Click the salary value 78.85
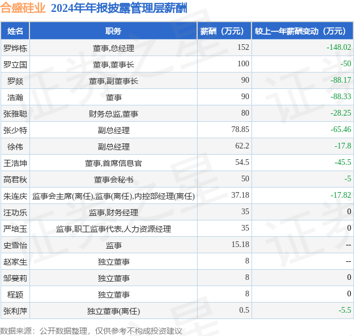This screenshot has width=354, height=336. click(240, 129)
